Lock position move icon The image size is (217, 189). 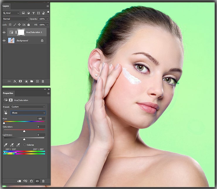(19, 25)
